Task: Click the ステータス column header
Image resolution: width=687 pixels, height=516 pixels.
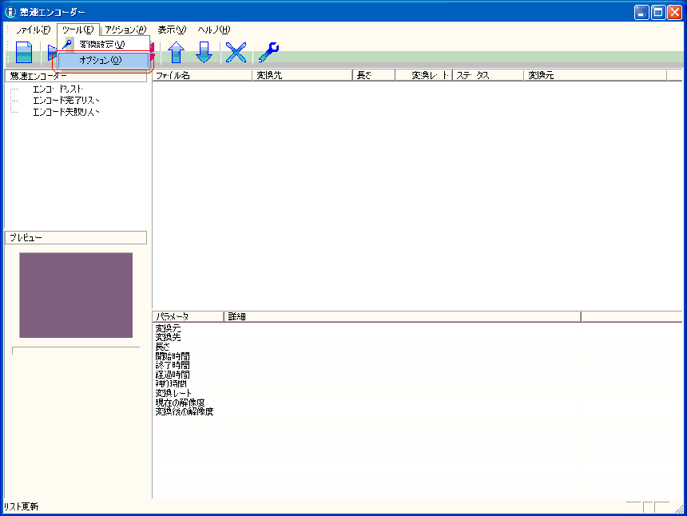Action: coord(488,75)
